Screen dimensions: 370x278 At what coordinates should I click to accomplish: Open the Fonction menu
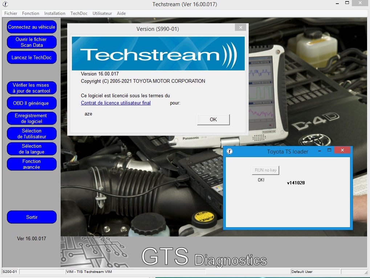point(31,13)
